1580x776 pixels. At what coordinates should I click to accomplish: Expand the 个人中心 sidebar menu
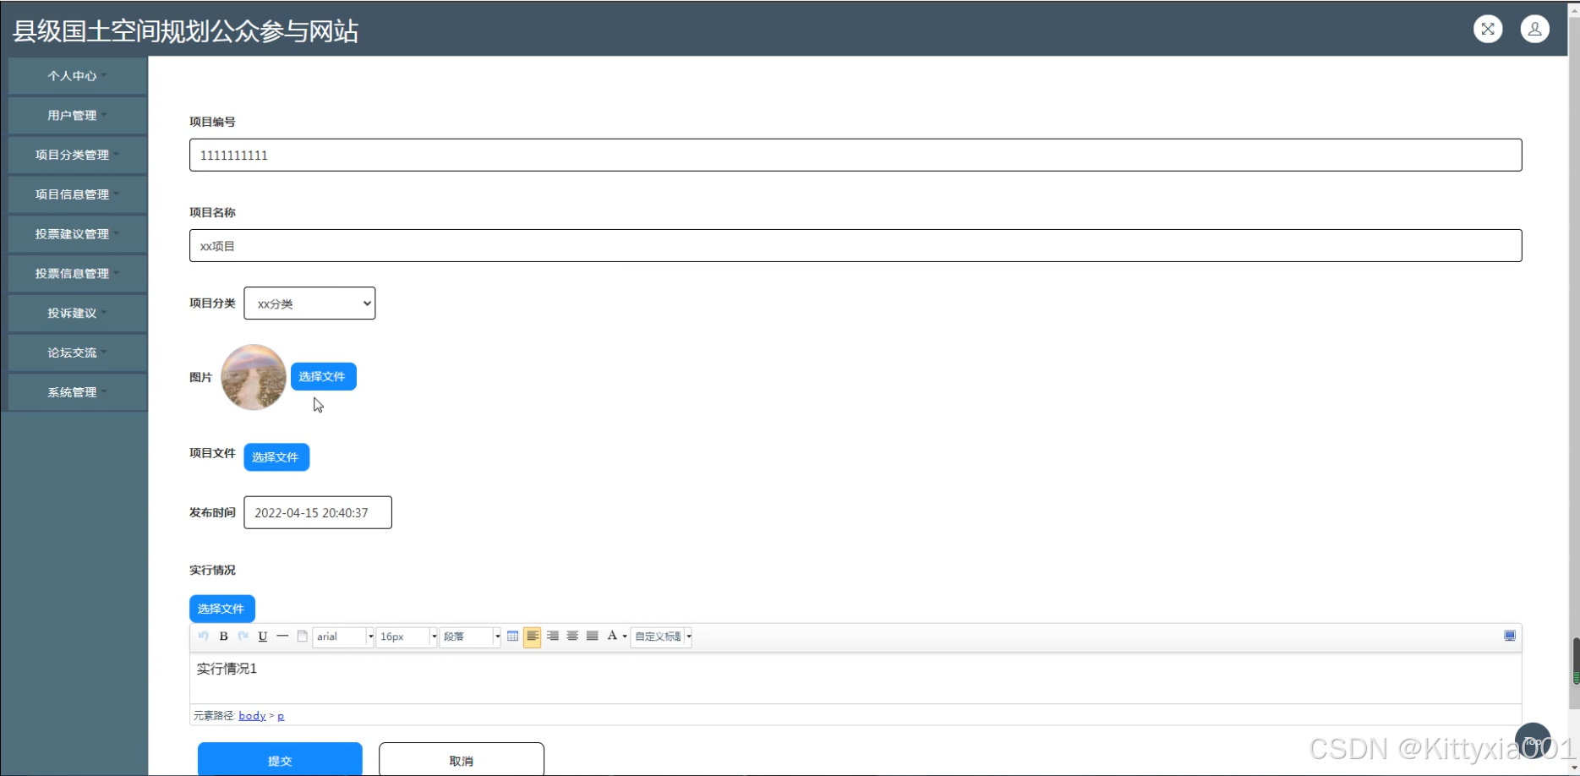point(78,76)
